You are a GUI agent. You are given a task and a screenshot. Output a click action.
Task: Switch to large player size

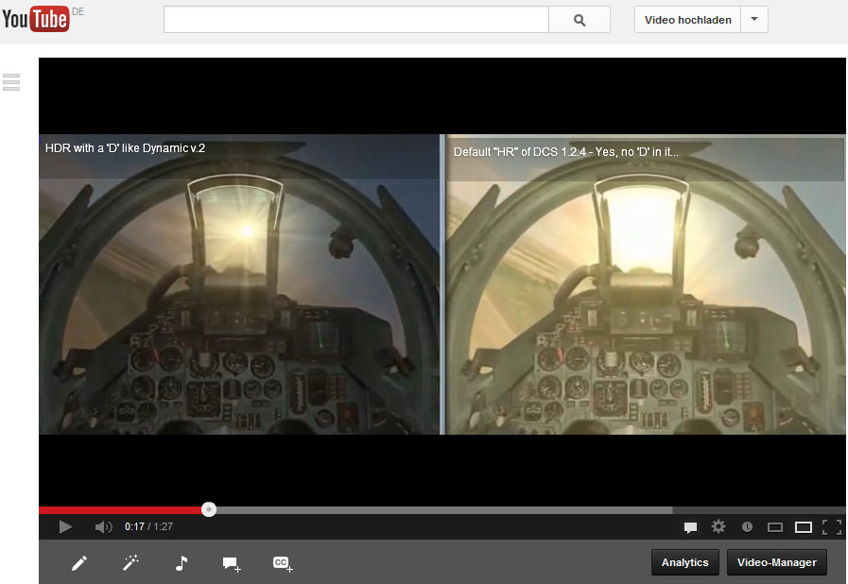(804, 526)
